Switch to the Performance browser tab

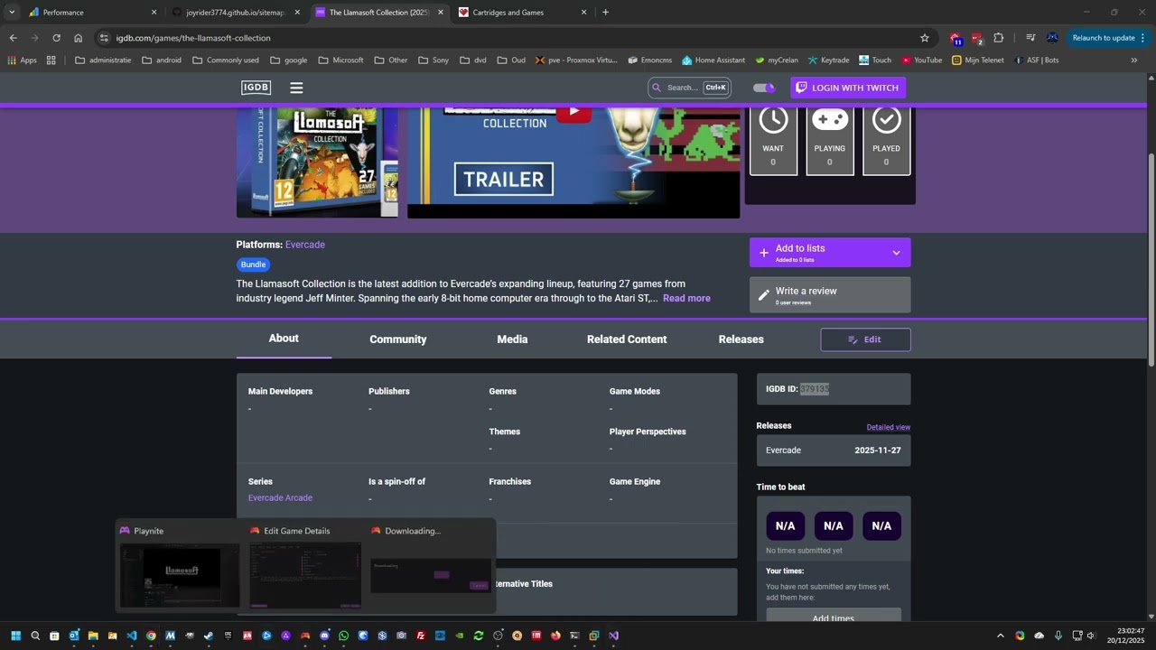pos(90,13)
